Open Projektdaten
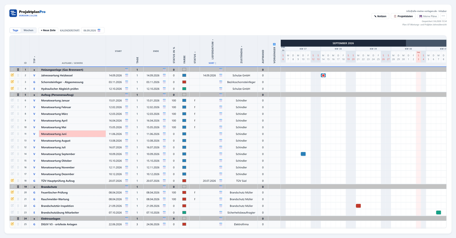Image resolution: width=456 pixels, height=238 pixels. tap(403, 16)
